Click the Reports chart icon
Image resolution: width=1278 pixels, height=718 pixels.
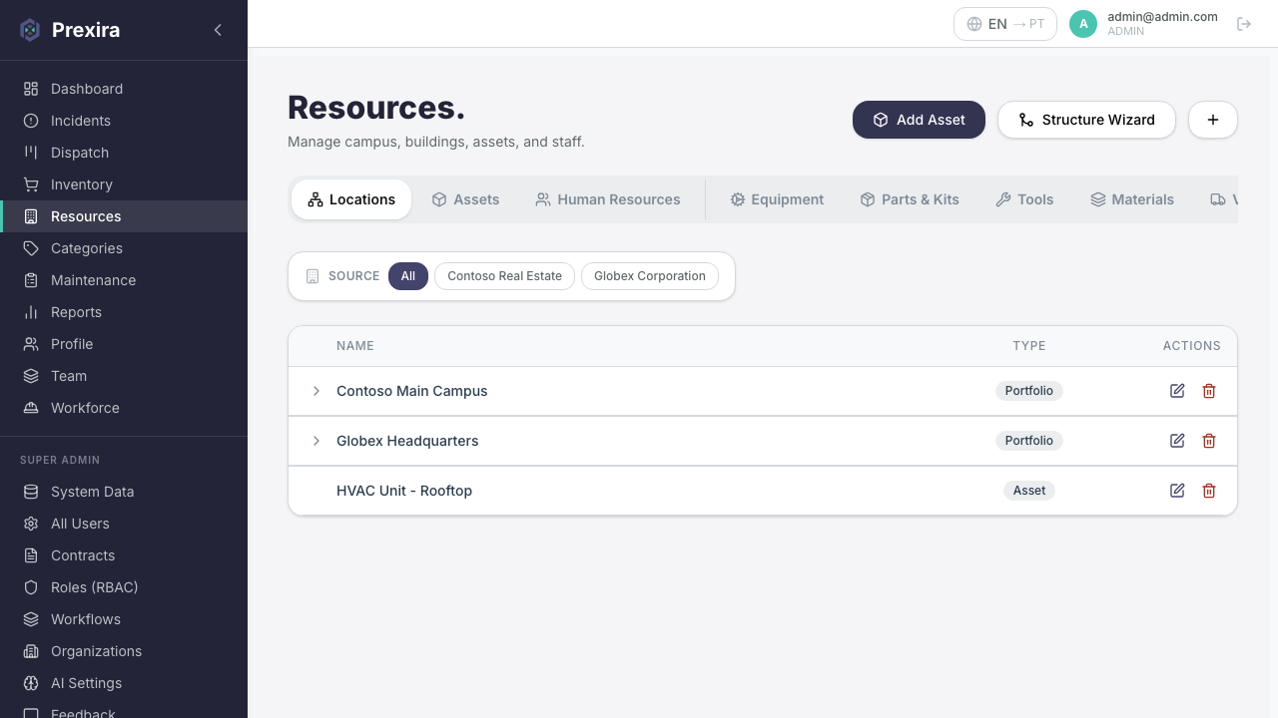coord(31,312)
